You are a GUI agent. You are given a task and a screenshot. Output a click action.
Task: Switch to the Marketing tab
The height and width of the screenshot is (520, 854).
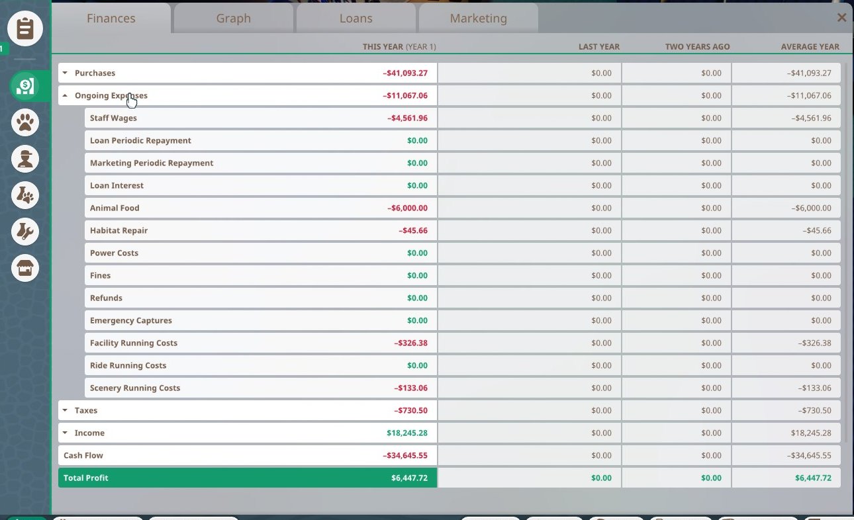coord(479,19)
